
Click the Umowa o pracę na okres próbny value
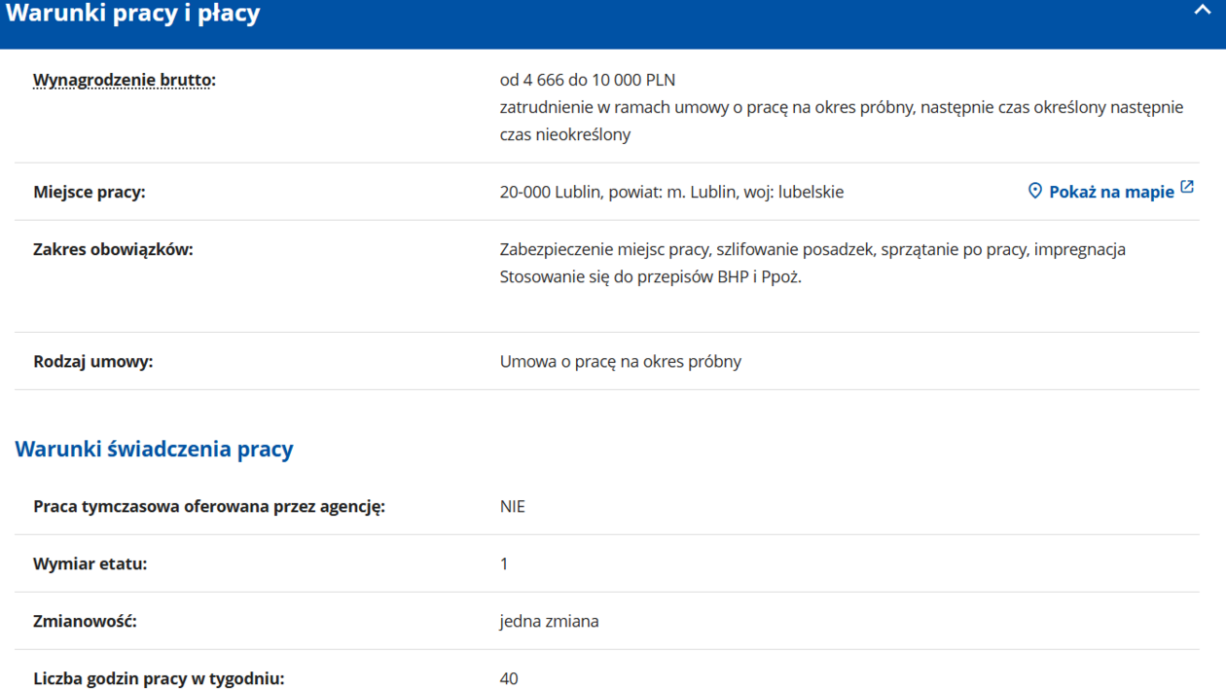(621, 361)
